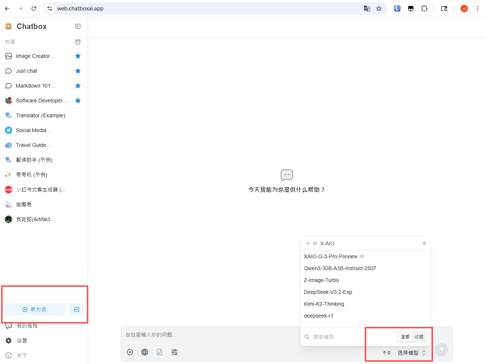This screenshot has width=485, height=364.
Task: Open conversation settings sliders icon
Action: (x=174, y=352)
